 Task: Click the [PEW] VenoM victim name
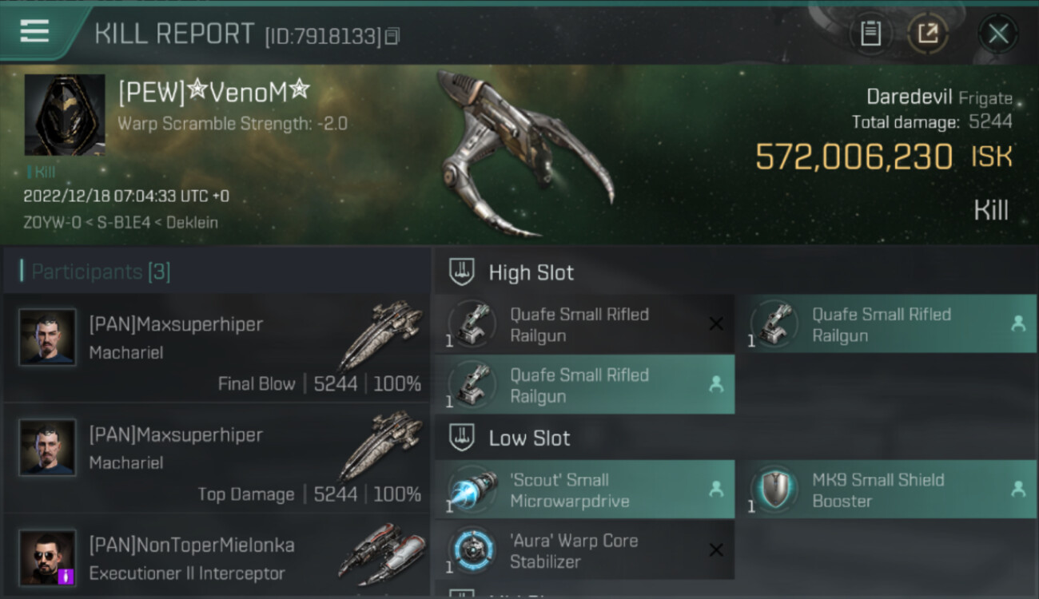point(213,93)
